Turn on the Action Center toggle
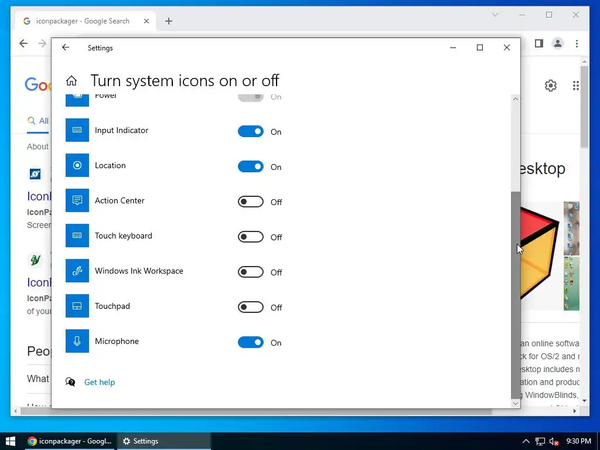Viewport: 600px width, 450px height. 251,202
